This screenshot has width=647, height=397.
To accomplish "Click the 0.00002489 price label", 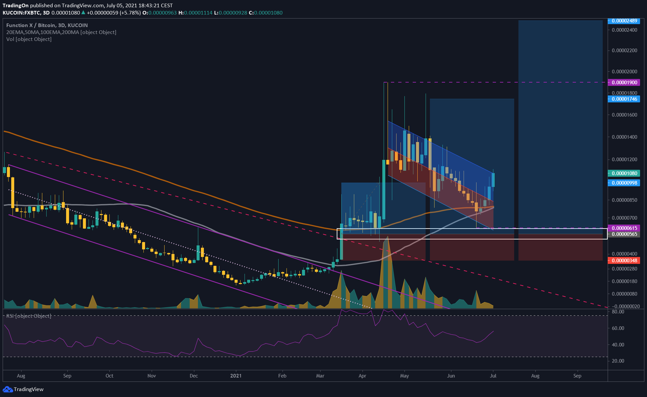I will 624,21.
